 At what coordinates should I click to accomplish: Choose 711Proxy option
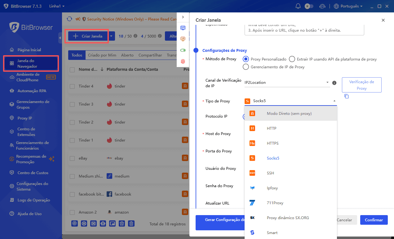click(x=291, y=203)
